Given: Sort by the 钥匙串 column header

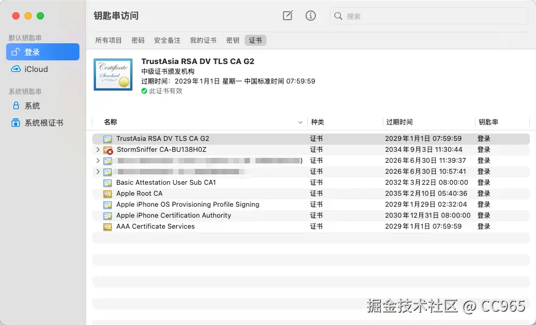Looking at the screenshot, I should (x=488, y=122).
